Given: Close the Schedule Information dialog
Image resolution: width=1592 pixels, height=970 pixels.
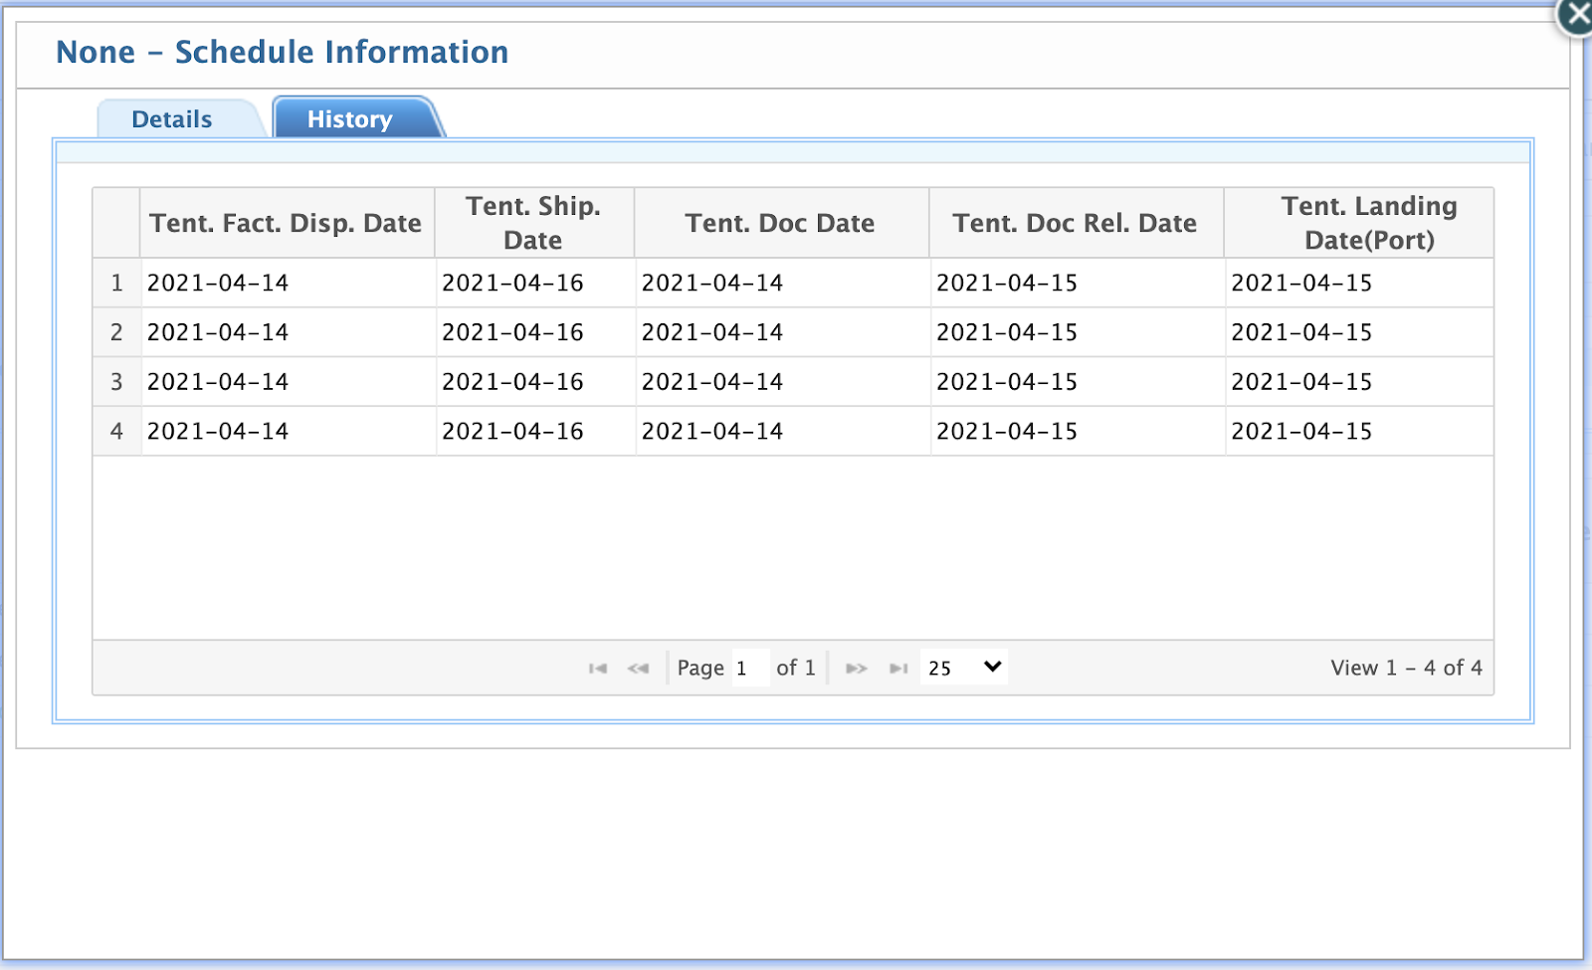Looking at the screenshot, I should [x=1576, y=16].
